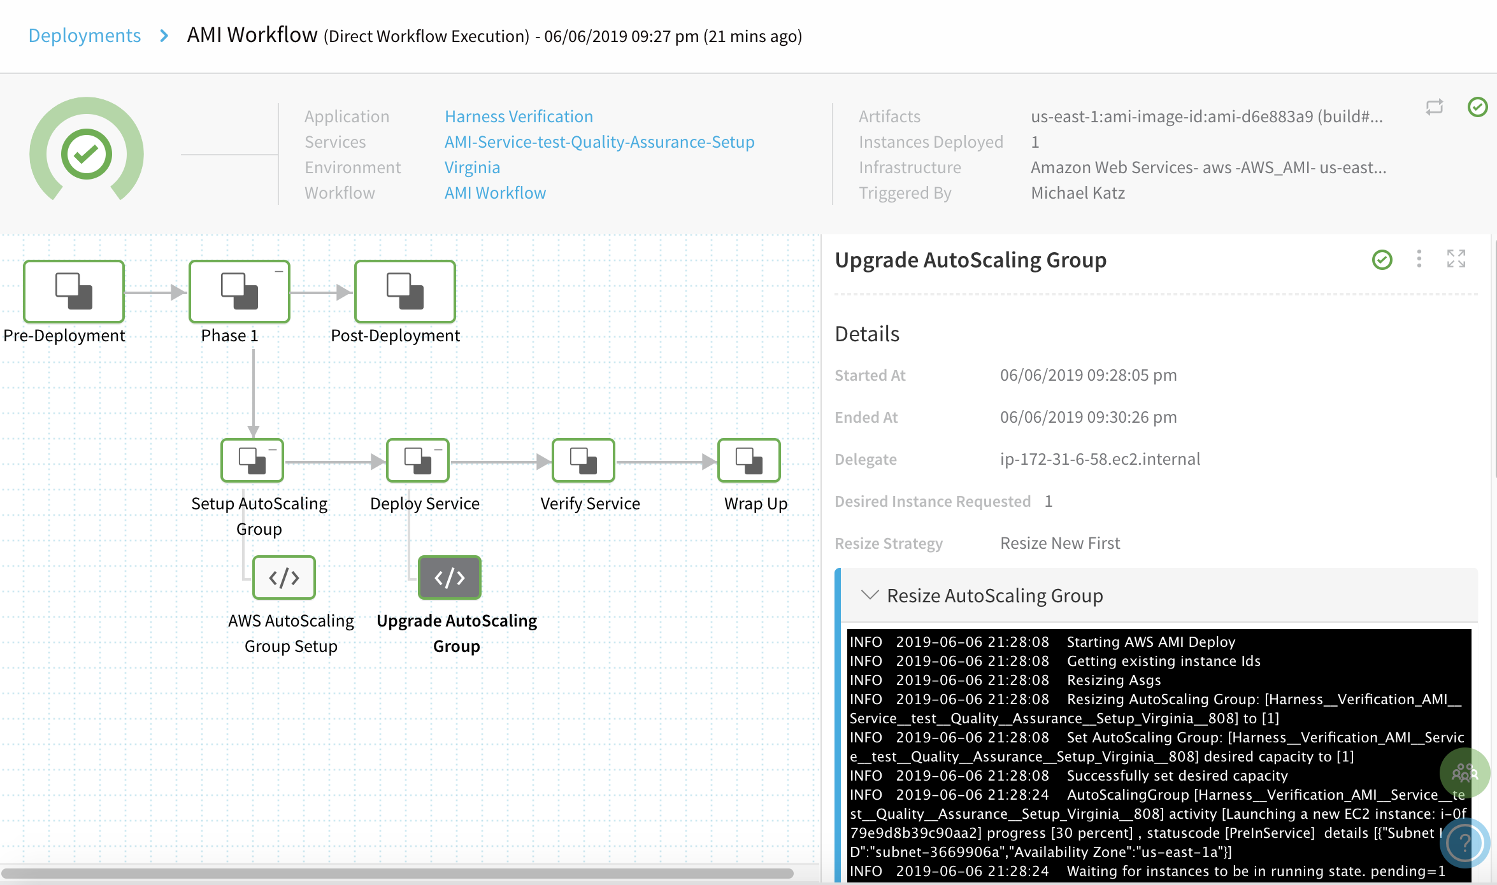Click the log line Successfully set desired capacity
This screenshot has height=885, width=1497.
(x=1069, y=775)
